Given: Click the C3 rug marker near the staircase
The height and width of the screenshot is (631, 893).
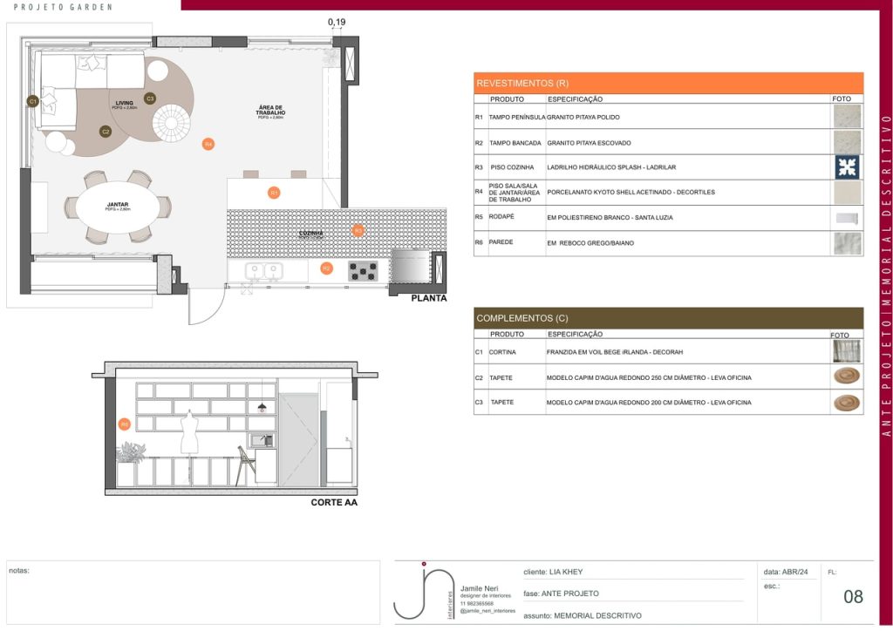Looking at the screenshot, I should point(150,98).
